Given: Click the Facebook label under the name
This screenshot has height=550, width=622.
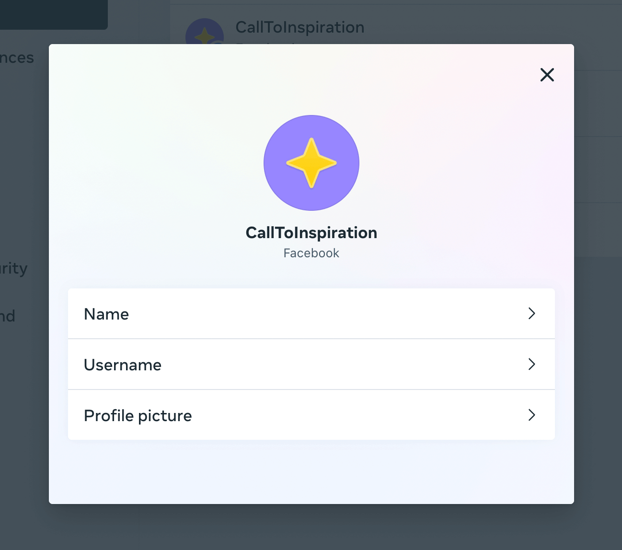Looking at the screenshot, I should [311, 253].
